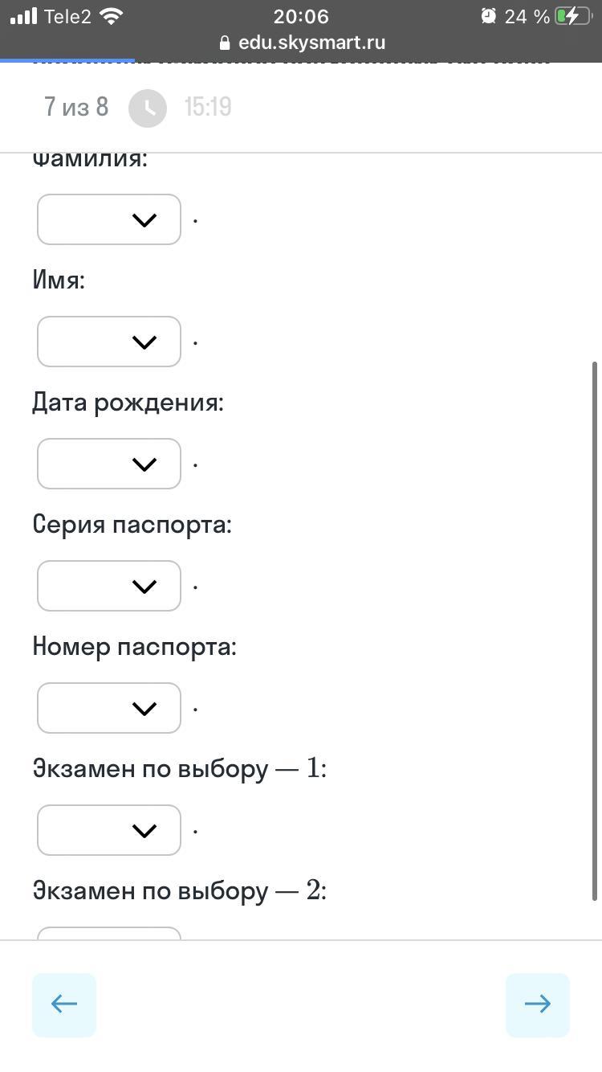
Task: Expand the Имя dropdown
Action: pos(109,342)
